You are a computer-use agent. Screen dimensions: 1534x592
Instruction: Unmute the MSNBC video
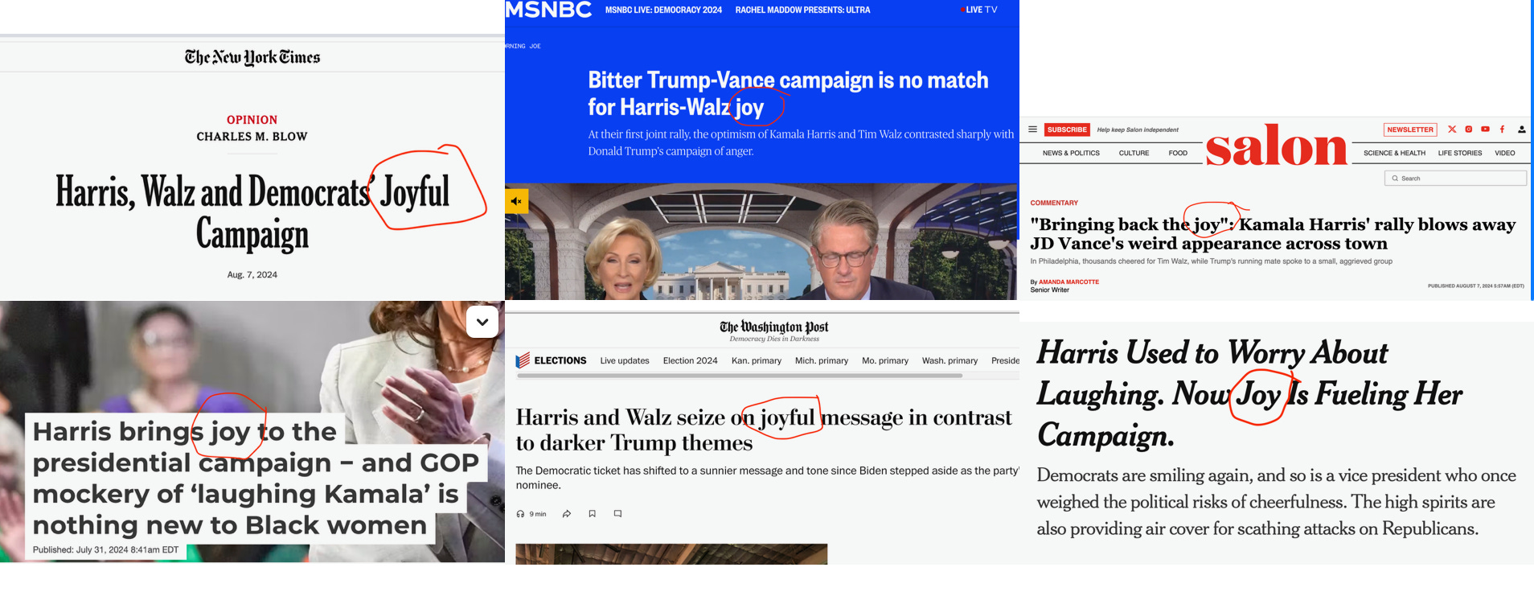[x=517, y=201]
